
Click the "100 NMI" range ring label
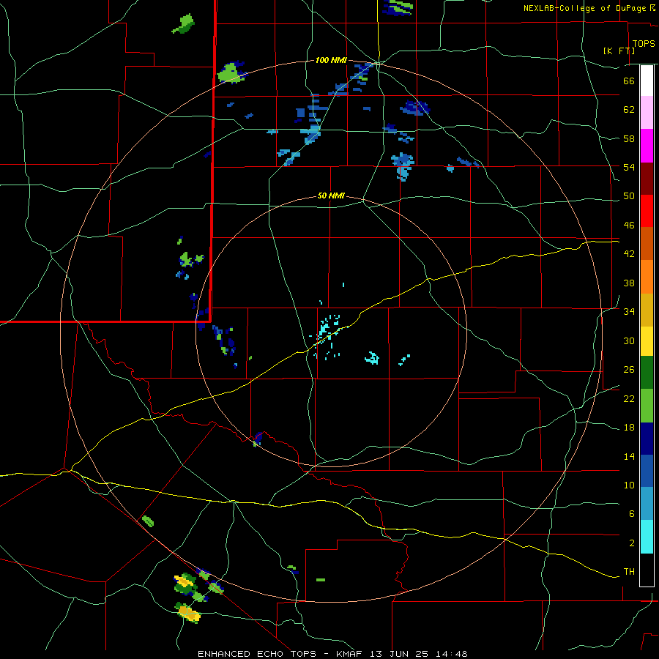pos(331,61)
